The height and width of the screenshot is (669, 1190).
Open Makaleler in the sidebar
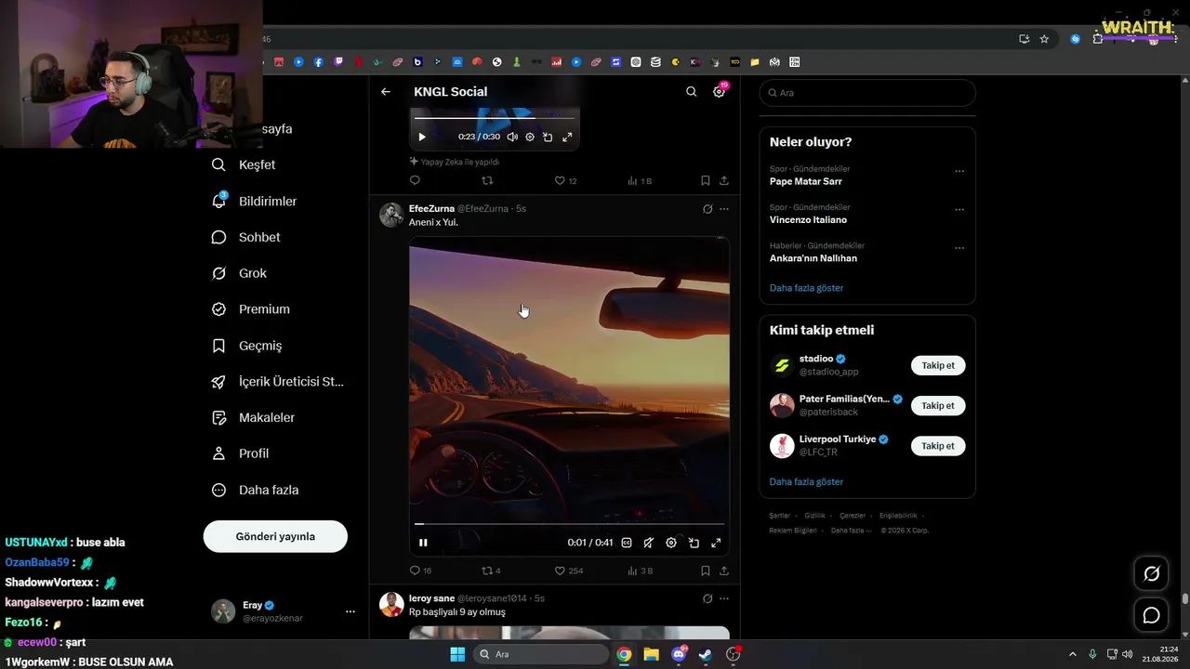point(253,418)
